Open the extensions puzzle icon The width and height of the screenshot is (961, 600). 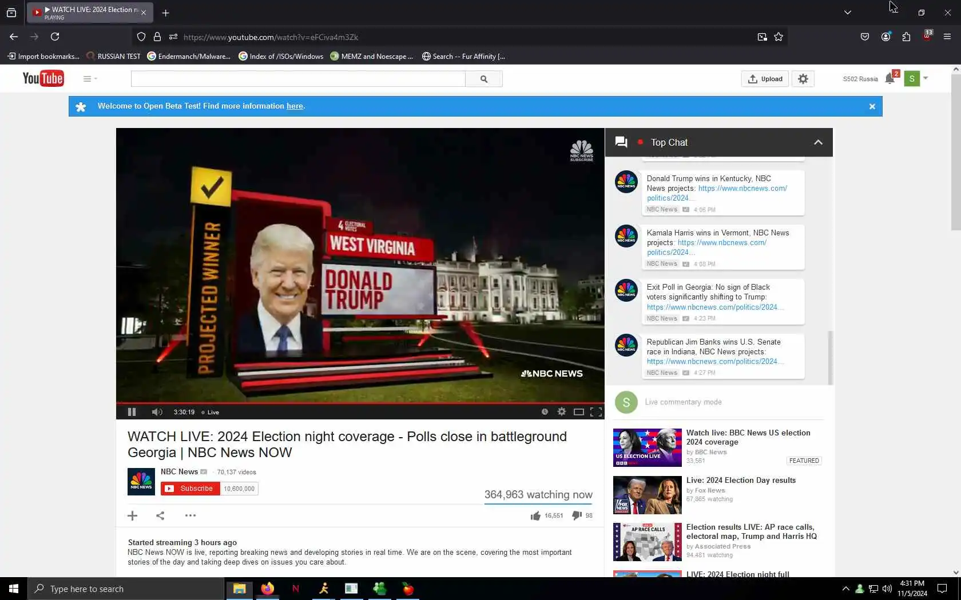click(x=906, y=37)
